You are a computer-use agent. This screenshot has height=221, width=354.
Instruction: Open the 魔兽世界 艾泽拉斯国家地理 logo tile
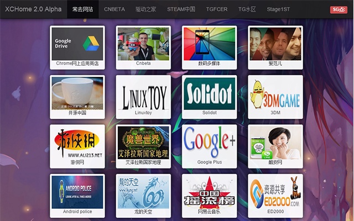pyautogui.click(x=143, y=143)
